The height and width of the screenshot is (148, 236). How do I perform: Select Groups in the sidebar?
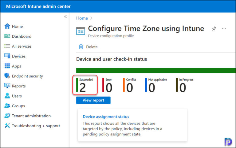(x=18, y=106)
